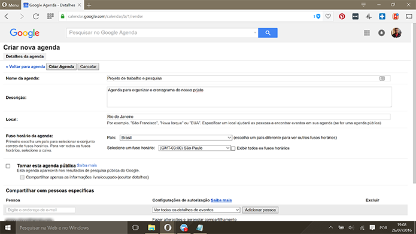416x234 pixels.
Task: Click the Cancelar button
Action: click(x=89, y=66)
